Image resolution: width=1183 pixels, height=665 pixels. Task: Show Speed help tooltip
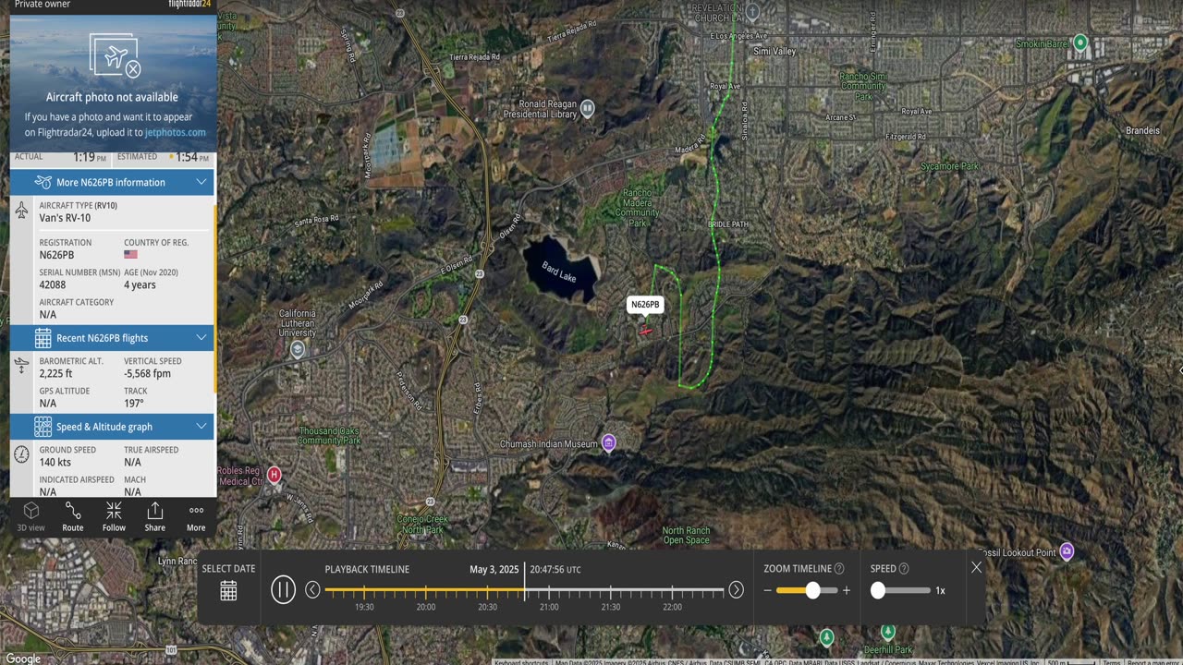click(x=904, y=569)
